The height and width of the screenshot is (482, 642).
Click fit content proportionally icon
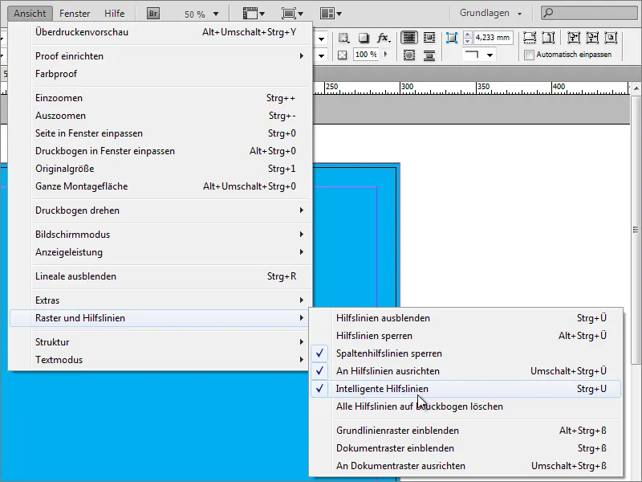(548, 38)
